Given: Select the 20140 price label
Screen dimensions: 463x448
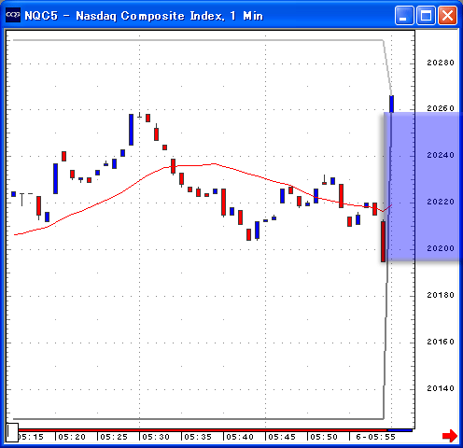Looking at the screenshot, I should point(441,388).
